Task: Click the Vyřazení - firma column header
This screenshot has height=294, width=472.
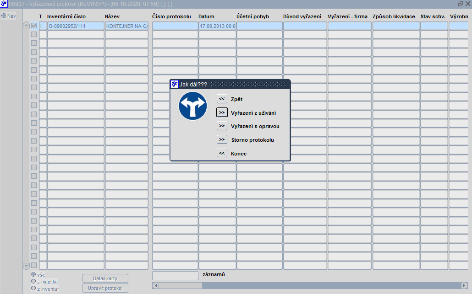Action: click(348, 16)
